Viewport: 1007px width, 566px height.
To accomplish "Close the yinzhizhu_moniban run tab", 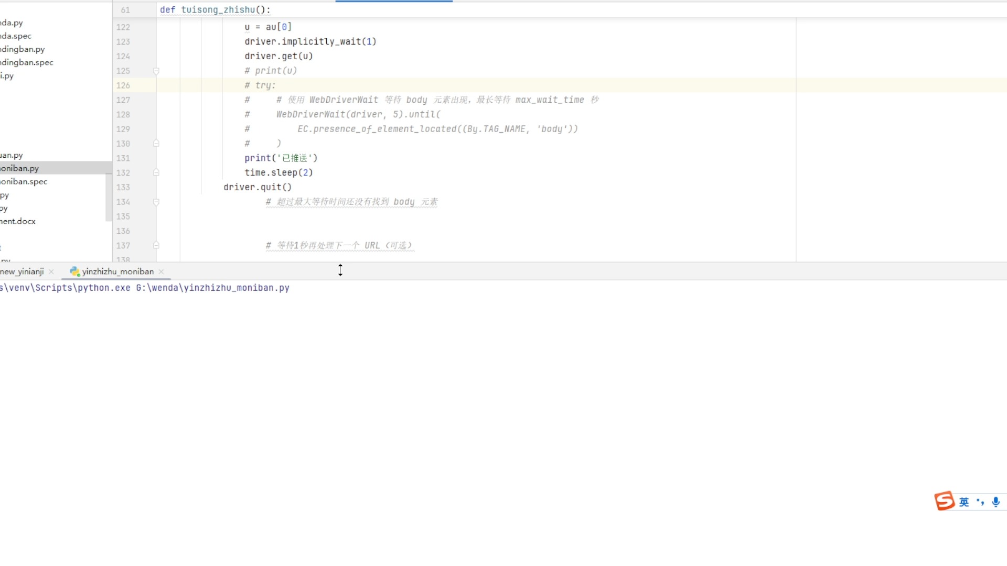I will coord(162,271).
